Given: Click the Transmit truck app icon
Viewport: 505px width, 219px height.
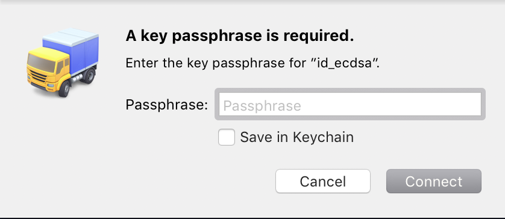Looking at the screenshot, I should tap(63, 63).
